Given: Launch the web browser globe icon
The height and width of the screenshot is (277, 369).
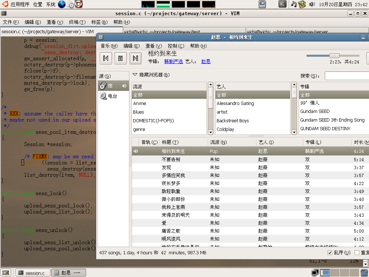Looking at the screenshot, I should (62, 4).
